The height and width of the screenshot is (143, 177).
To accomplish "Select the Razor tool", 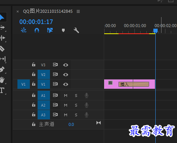I will click(2, 49).
